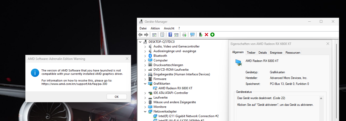Click 'Das Gerät wurde deaktiviert. (Code 22)' text
This screenshot has height=121, width=346.
[x=261, y=98]
